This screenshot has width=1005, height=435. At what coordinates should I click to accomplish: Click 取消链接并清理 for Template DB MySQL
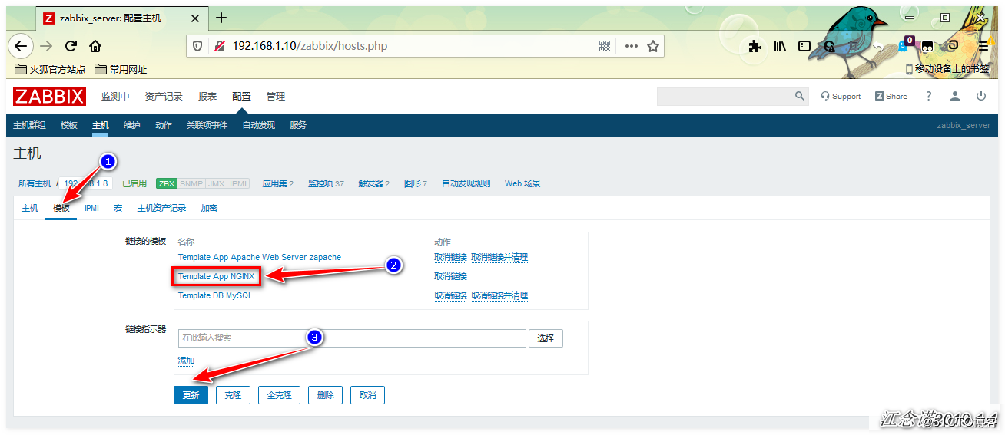pyautogui.click(x=499, y=295)
